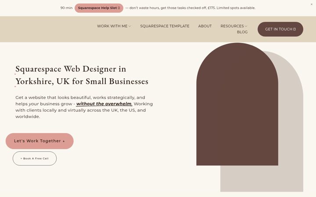Open the Squarespace Template page
Viewport: 316px width, 197px height.
point(165,26)
